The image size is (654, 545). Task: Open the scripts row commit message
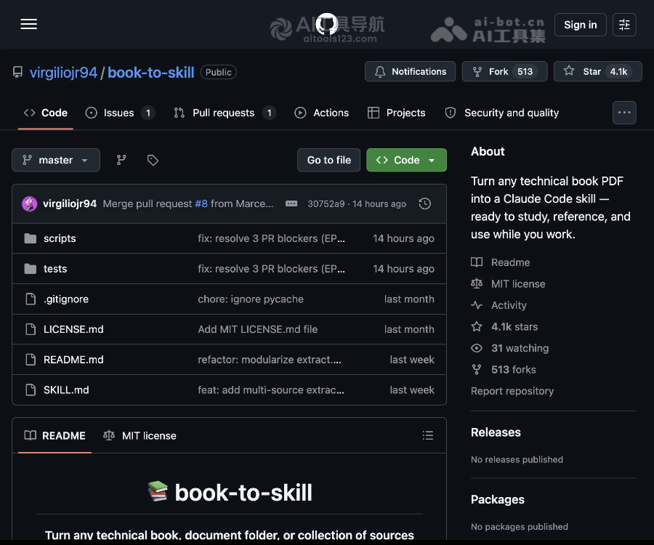point(271,238)
